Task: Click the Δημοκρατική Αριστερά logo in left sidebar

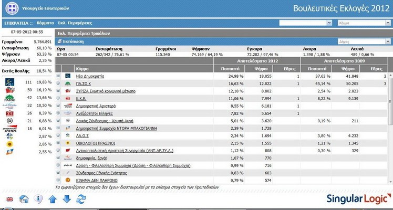Action: [10, 129]
